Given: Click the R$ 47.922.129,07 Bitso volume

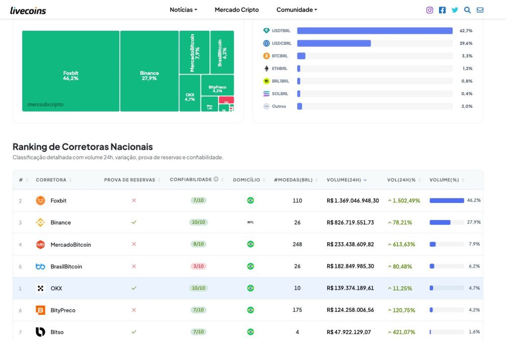Looking at the screenshot, I should point(349,332).
